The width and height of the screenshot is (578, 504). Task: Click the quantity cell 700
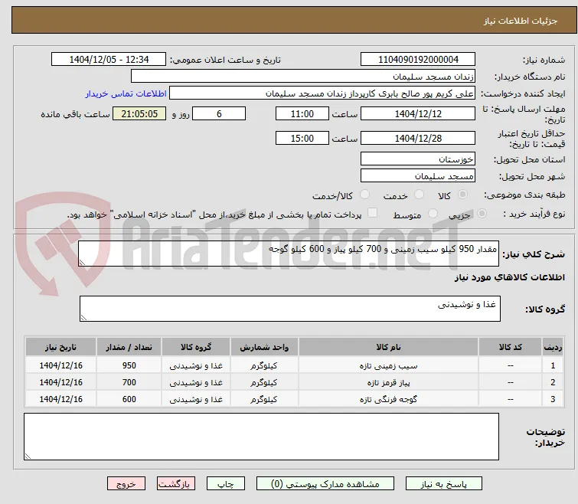tap(129, 383)
